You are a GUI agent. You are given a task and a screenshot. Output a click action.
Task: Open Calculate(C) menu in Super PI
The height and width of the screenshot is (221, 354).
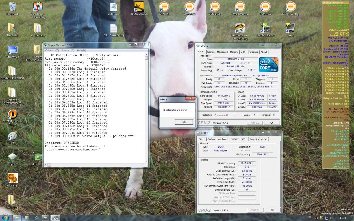point(52,50)
